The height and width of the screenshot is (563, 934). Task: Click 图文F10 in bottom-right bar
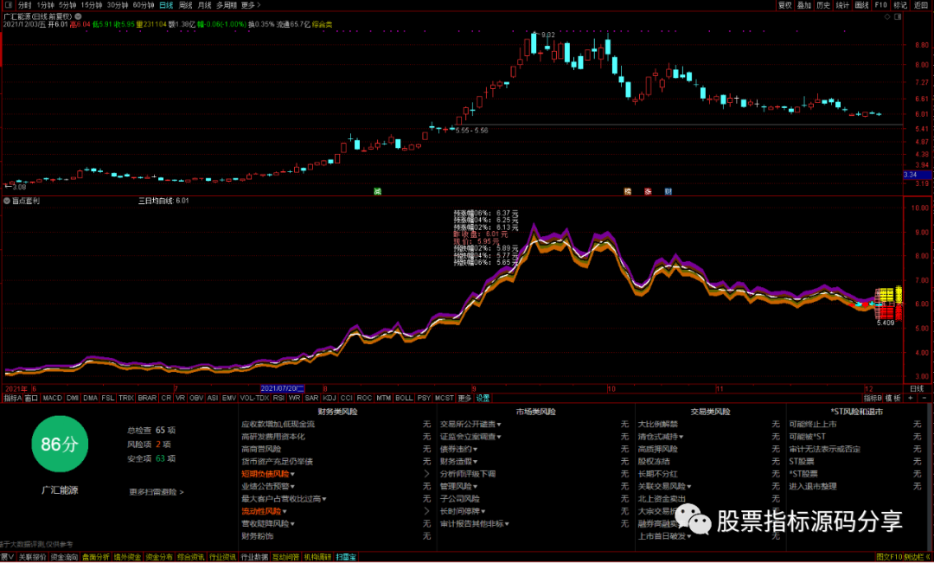pyautogui.click(x=889, y=558)
